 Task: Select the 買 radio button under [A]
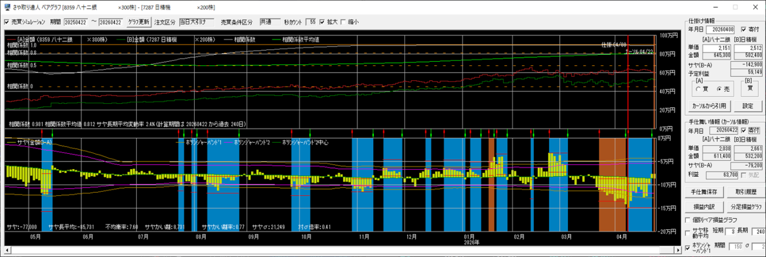(698, 88)
